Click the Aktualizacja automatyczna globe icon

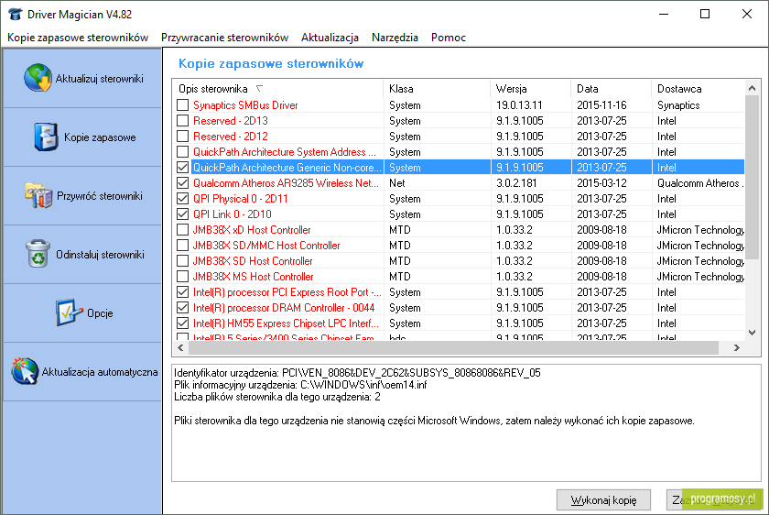pos(25,370)
